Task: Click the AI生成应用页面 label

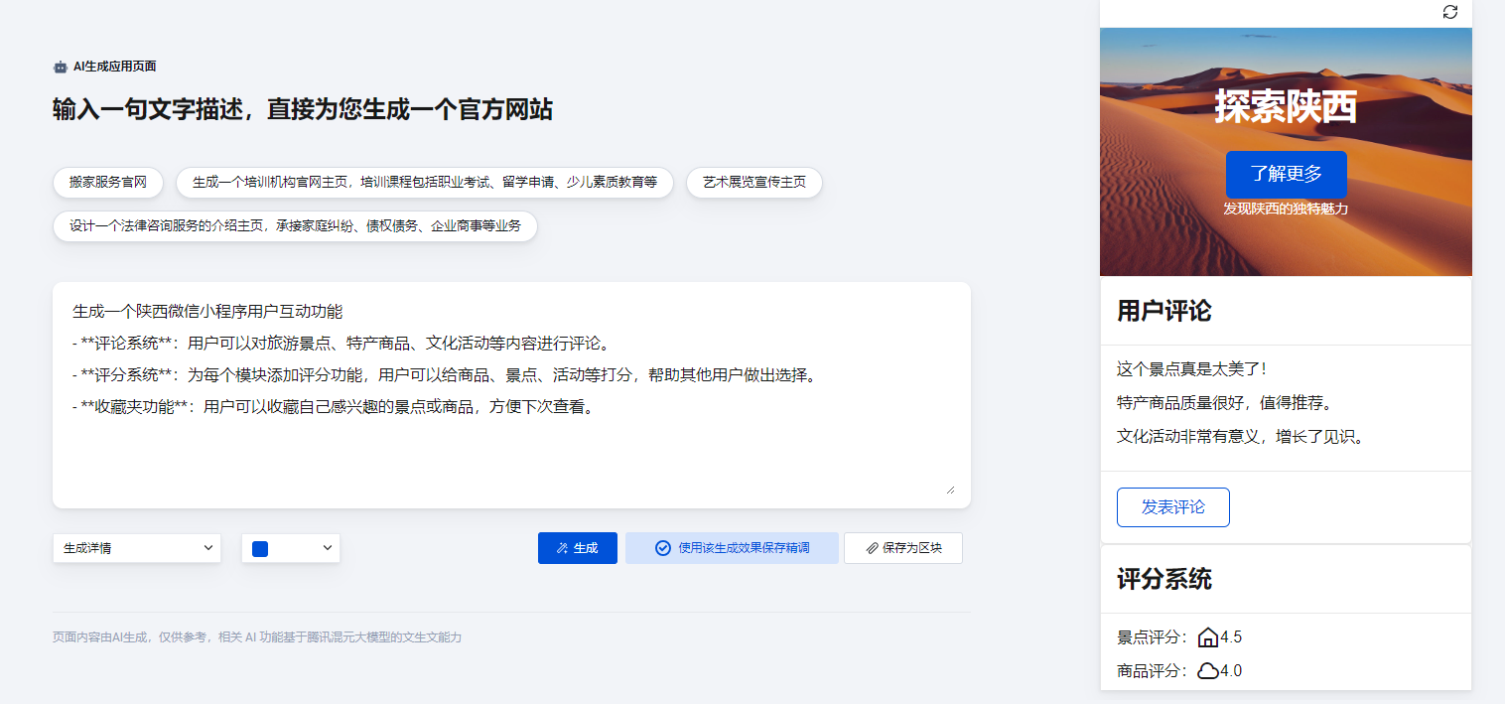Action: click(114, 67)
